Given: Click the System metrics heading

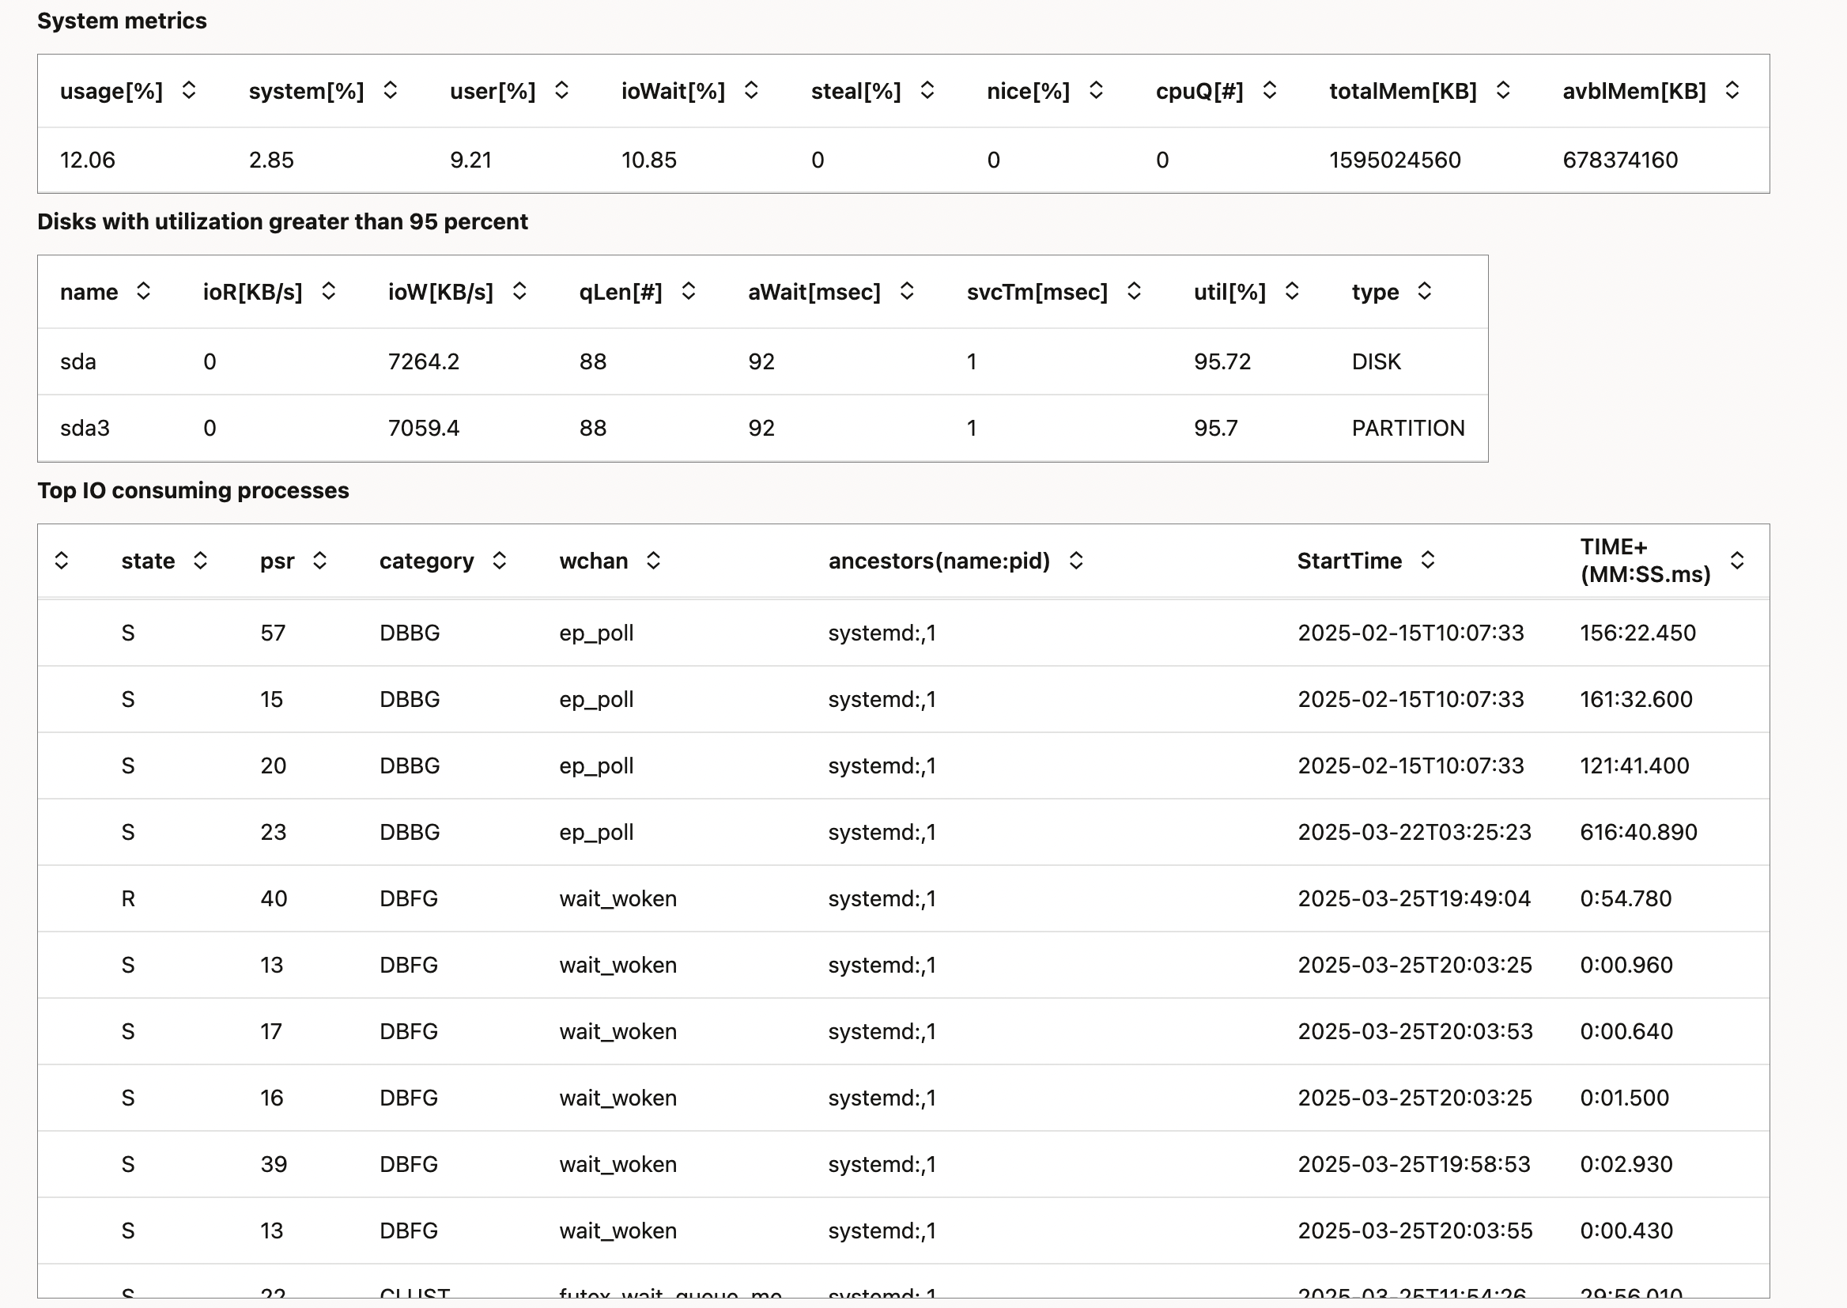Looking at the screenshot, I should pos(122,21).
